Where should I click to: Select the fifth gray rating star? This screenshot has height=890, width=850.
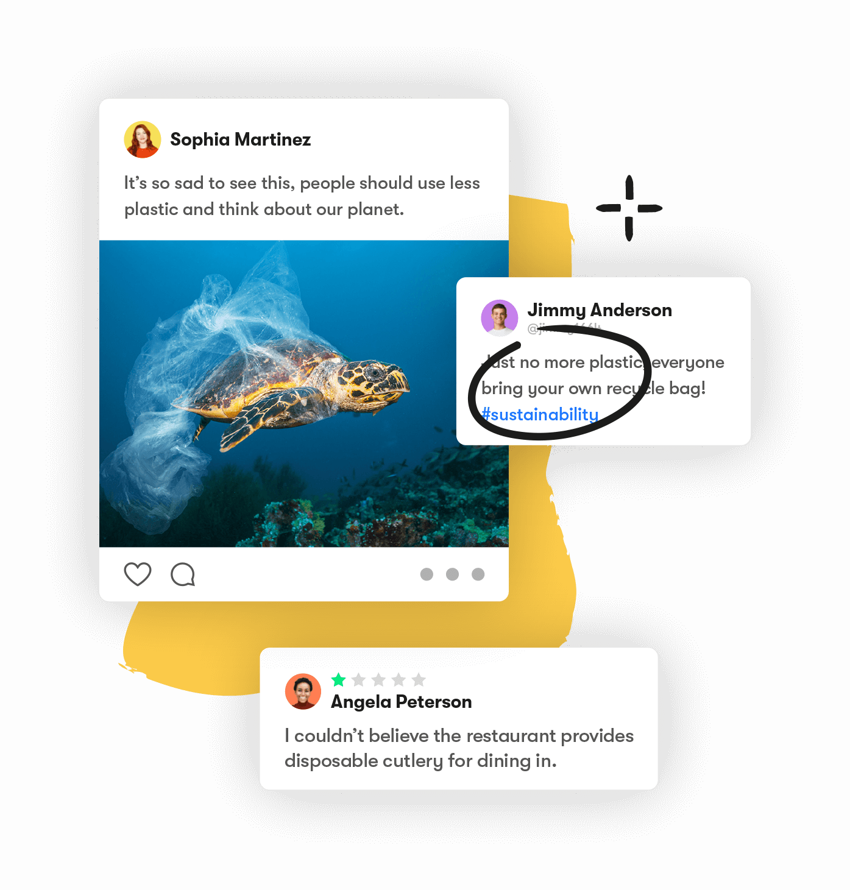(x=419, y=680)
